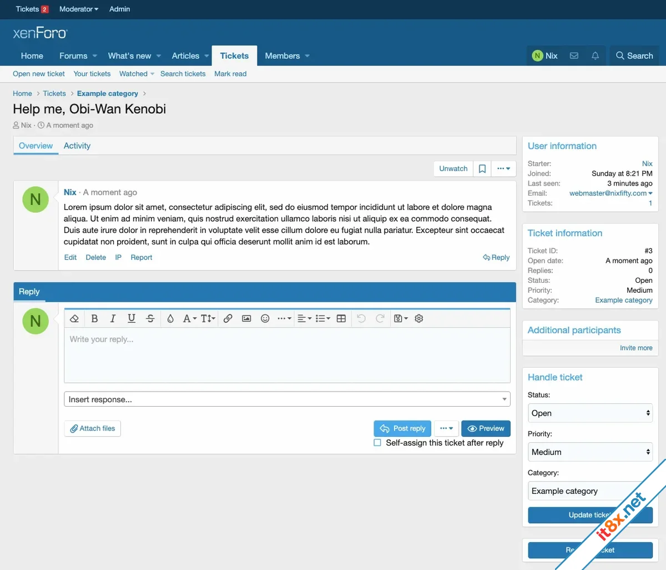Click the Post reply button

[x=403, y=428]
